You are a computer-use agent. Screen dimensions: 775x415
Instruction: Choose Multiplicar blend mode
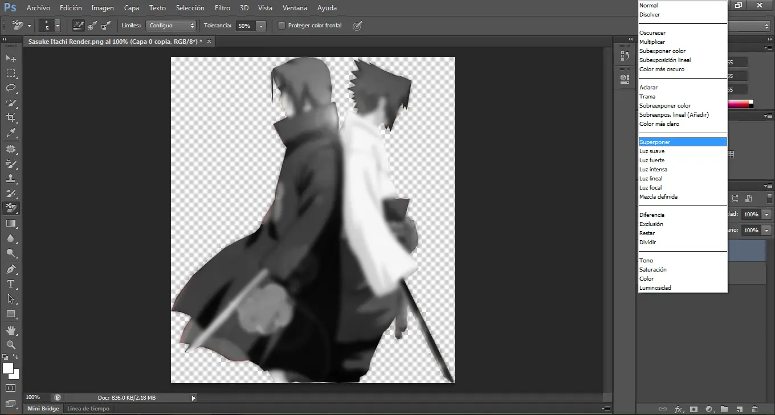pyautogui.click(x=683, y=42)
